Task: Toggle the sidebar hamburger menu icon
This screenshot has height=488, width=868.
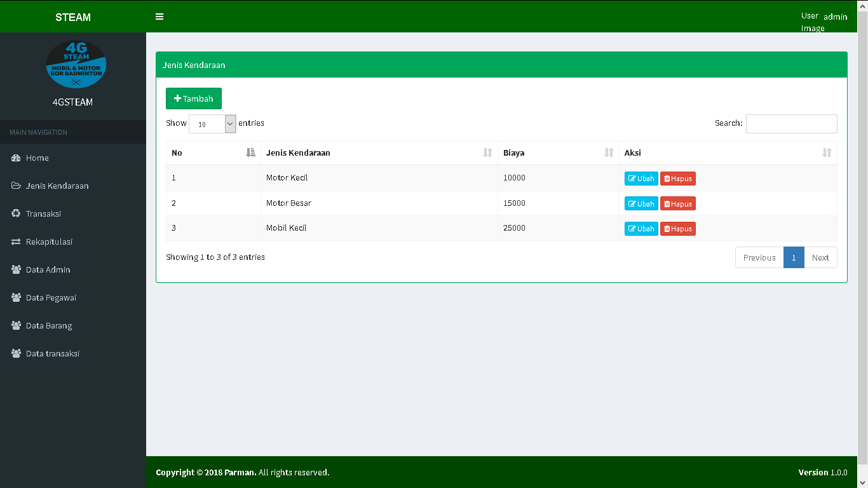Action: 159,17
